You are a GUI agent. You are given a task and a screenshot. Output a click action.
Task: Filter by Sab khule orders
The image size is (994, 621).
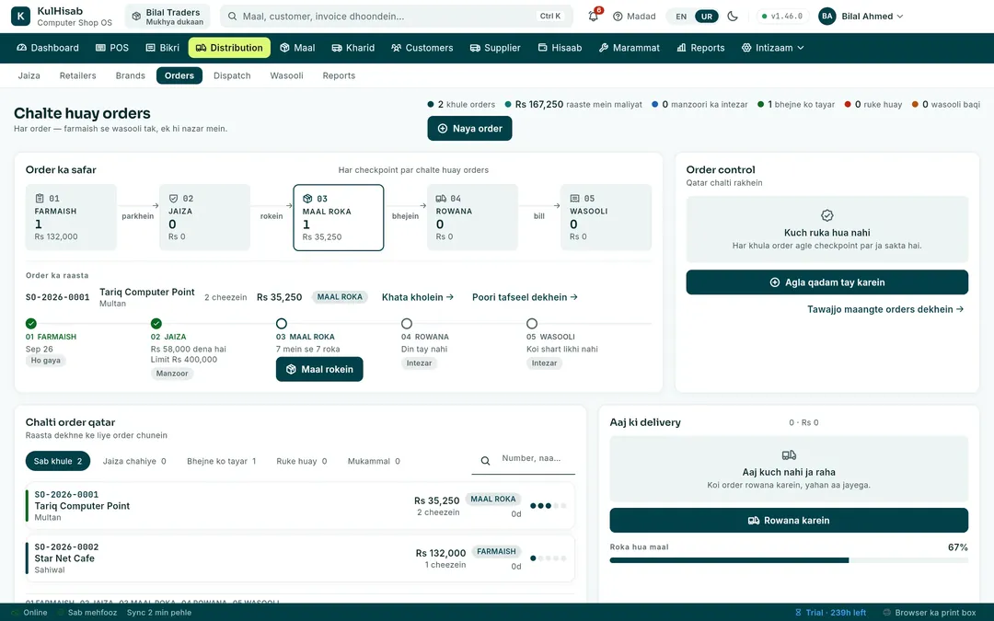click(x=58, y=461)
